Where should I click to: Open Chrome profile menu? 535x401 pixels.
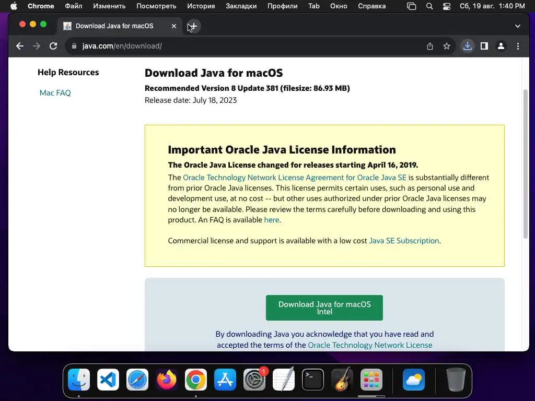[x=501, y=46]
